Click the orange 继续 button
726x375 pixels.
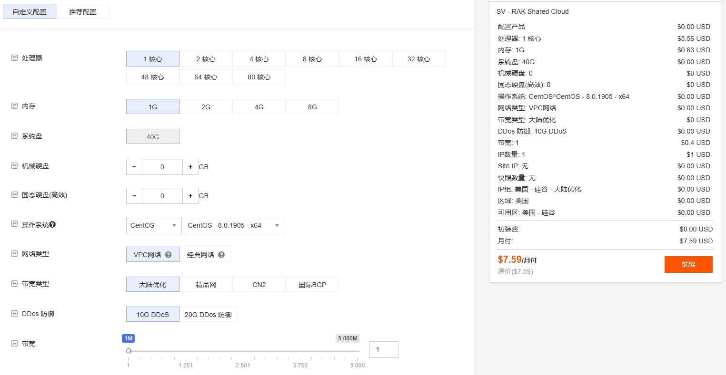[x=688, y=264]
